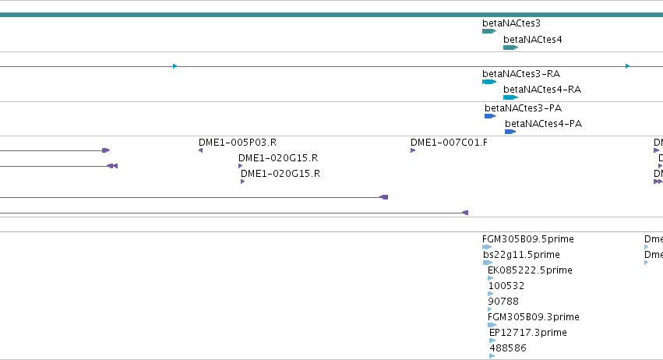Click the light-blue glyph under bs22g11.5prime

point(488,263)
